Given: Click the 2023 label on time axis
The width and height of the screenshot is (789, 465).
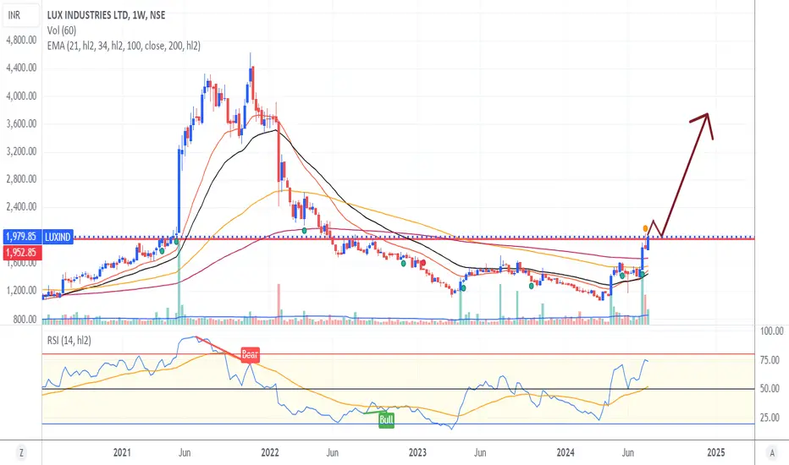Looking at the screenshot, I should pyautogui.click(x=417, y=453).
